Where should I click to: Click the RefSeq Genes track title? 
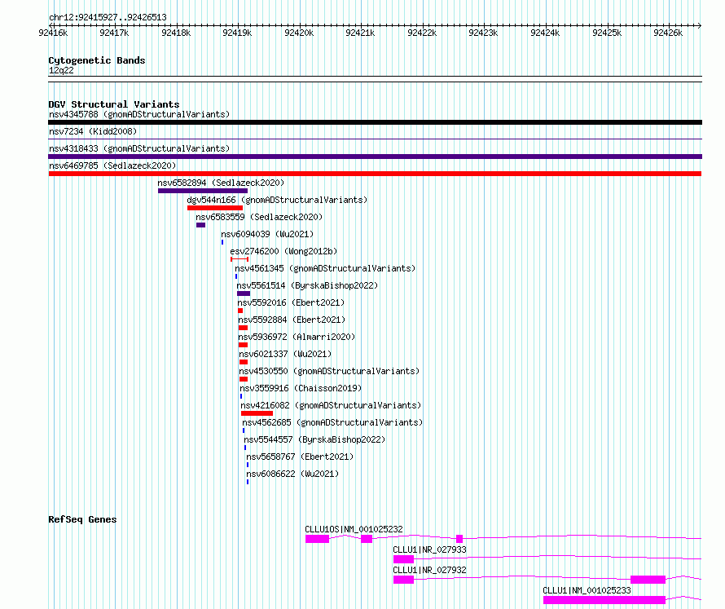pyautogui.click(x=82, y=519)
